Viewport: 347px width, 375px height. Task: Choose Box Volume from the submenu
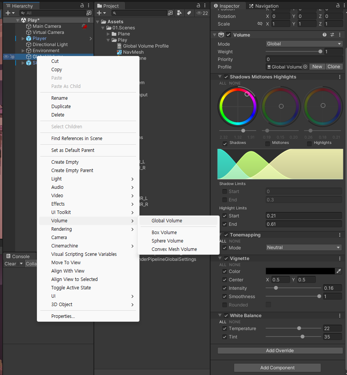[x=178, y=232]
